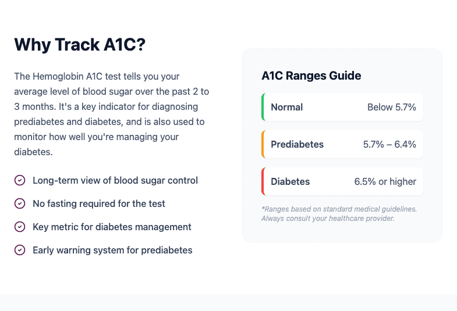Click the green bar on Normal row
The width and height of the screenshot is (457, 311).
pos(263,107)
